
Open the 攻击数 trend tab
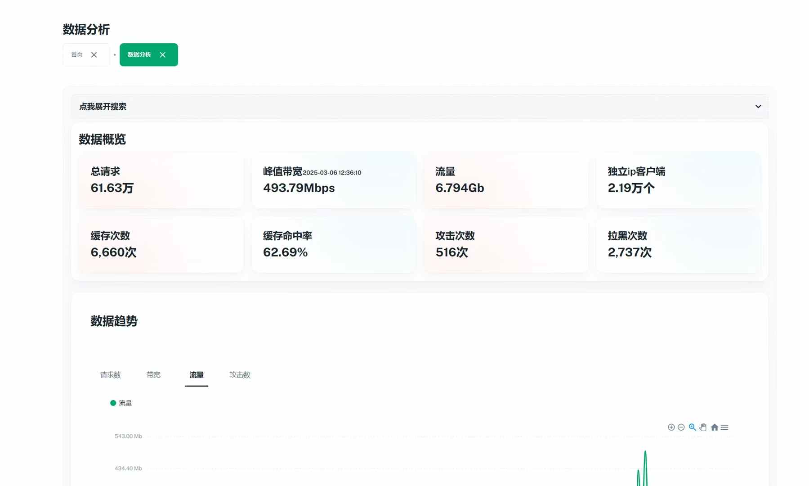click(x=240, y=375)
